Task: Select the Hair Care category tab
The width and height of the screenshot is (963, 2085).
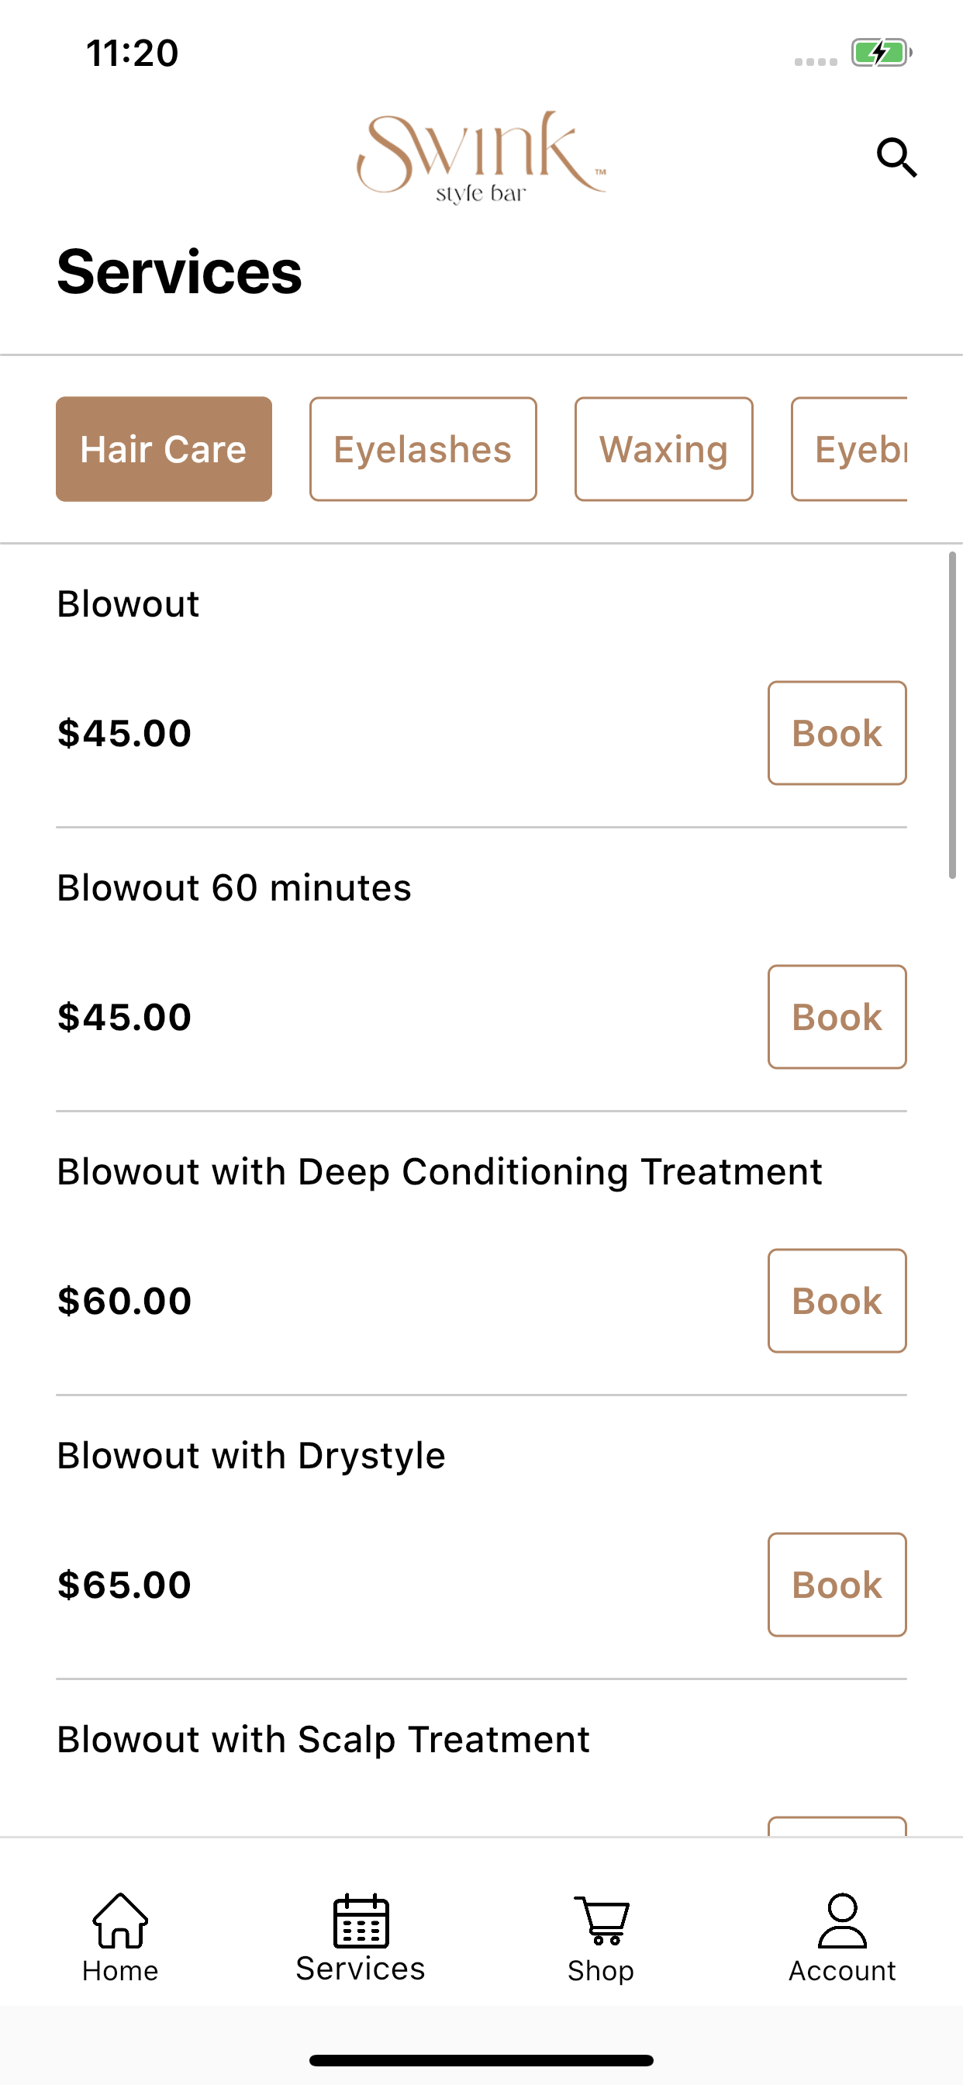Action: [164, 449]
